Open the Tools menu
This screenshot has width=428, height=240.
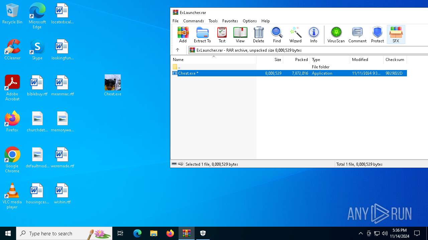coord(213,21)
